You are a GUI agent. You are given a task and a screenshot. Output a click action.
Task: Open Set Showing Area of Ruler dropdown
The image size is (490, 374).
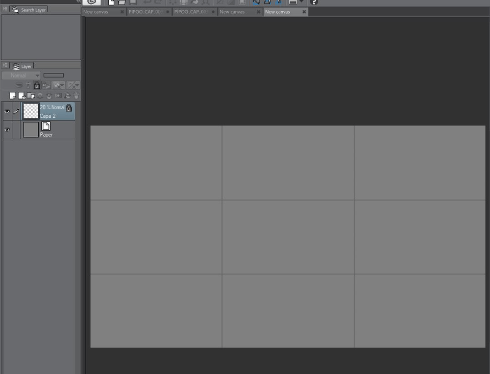pos(78,85)
